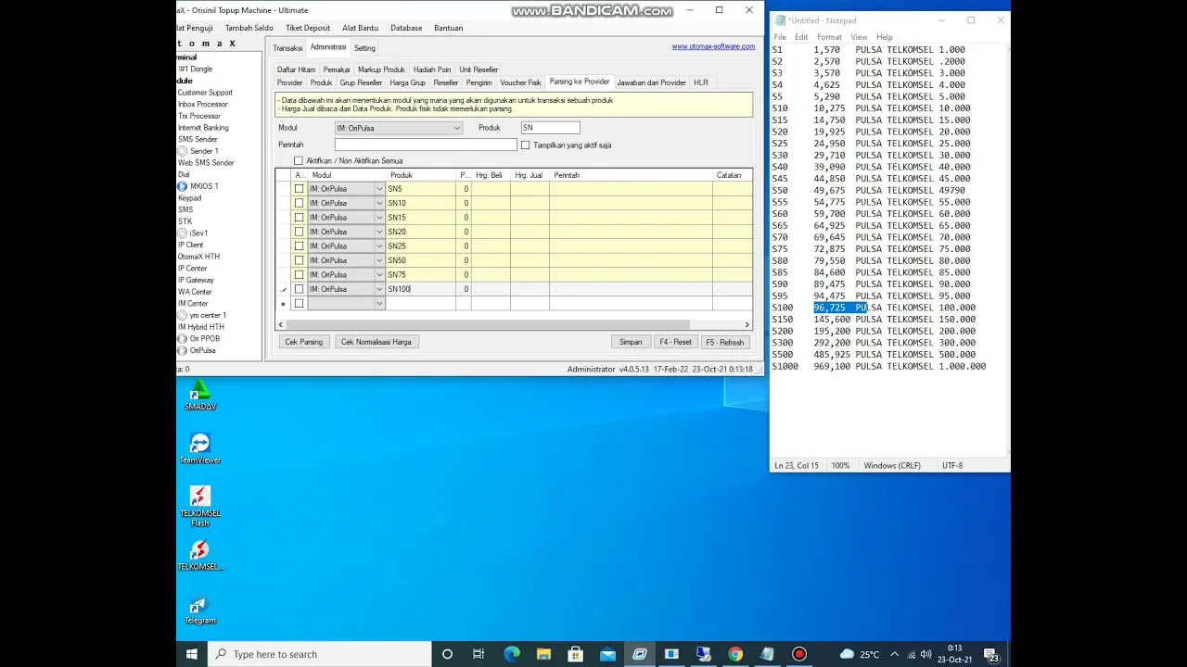The height and width of the screenshot is (667, 1187).
Task: Switch to the Transaksi tab
Action: click(287, 48)
